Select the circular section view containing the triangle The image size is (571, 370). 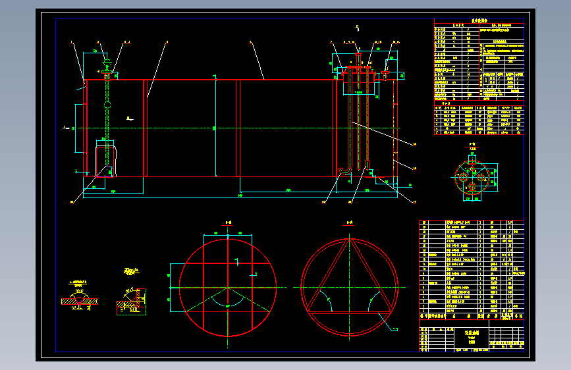pos(350,286)
